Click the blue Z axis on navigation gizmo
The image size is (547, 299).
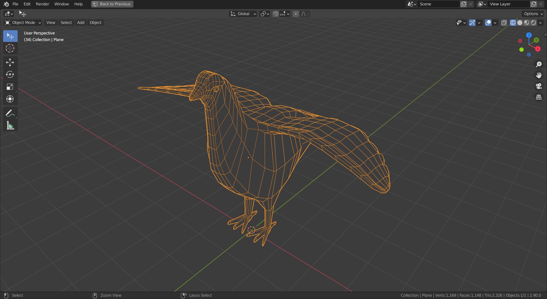[x=529, y=35]
